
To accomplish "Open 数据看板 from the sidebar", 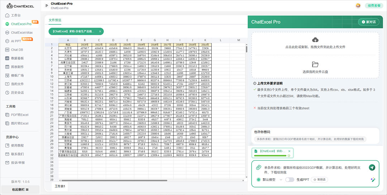I will coord(17,58).
